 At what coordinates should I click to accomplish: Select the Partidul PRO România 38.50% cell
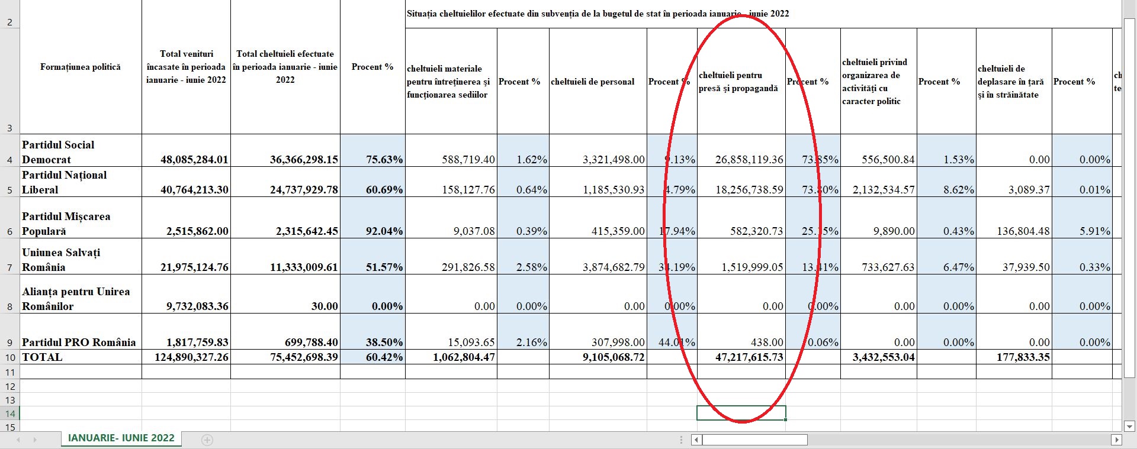372,342
